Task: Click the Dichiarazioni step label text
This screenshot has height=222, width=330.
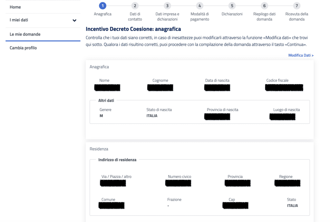Action: point(232,14)
